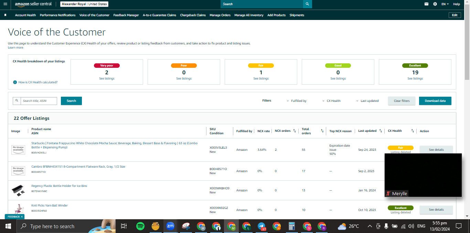
Task: Click the Search title, ASIN input field
Action: [x=39, y=101]
